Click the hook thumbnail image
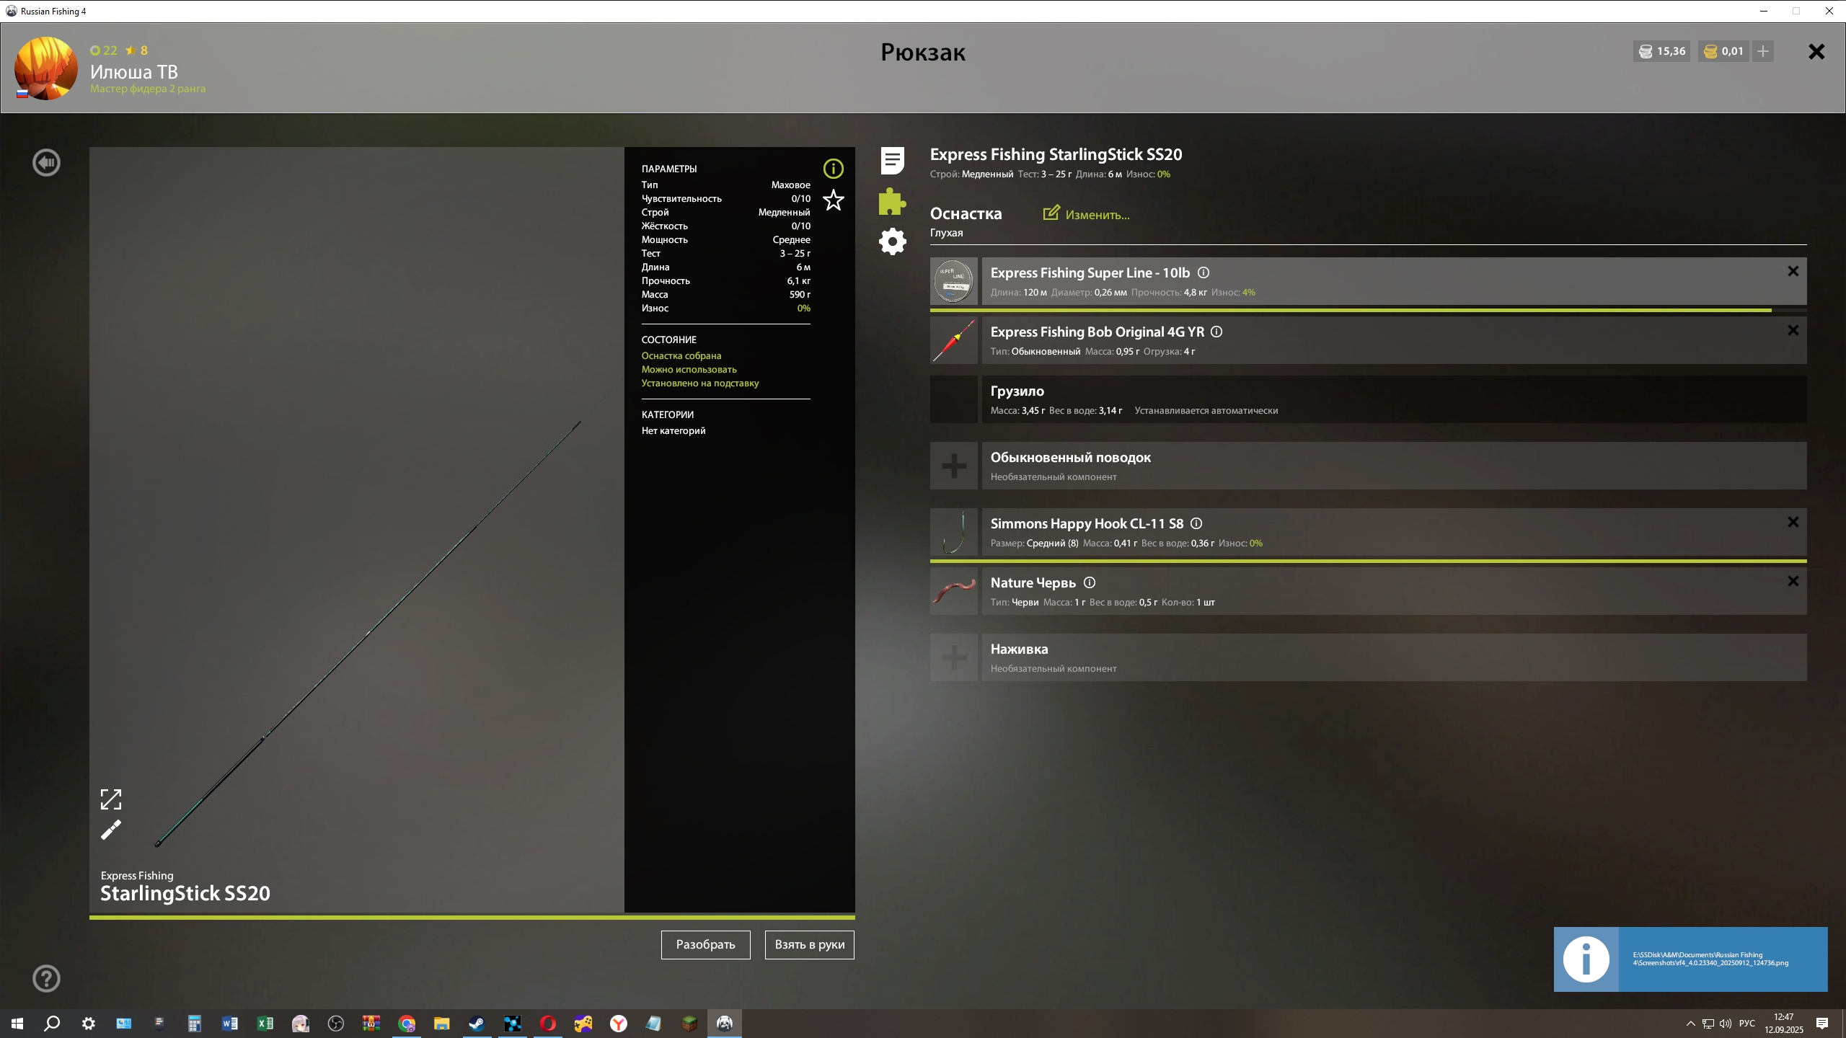Screen dimensions: 1846x1038 coord(953,532)
